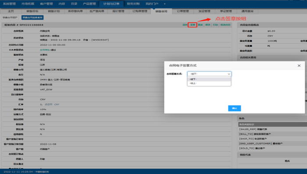Open the 系统管理 top menu
Screen dimensions: 307x174
9,4
